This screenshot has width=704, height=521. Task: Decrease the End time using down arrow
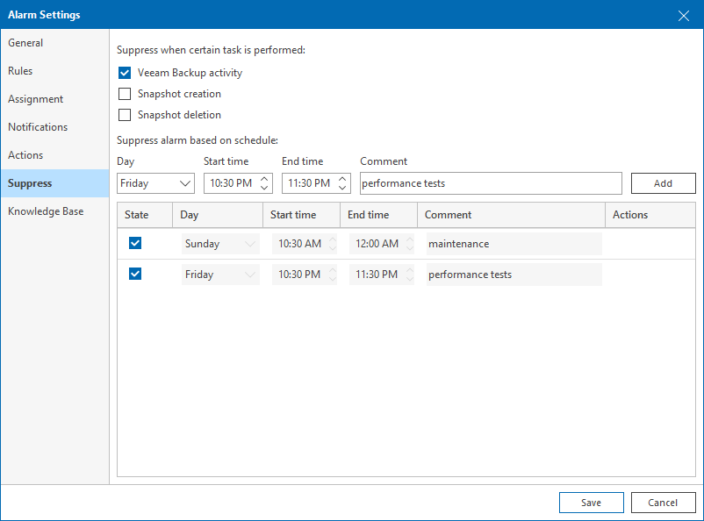tap(342, 188)
